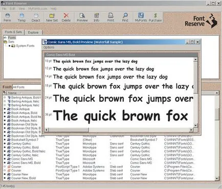Maximize the Comic Sans preview window

(192, 42)
